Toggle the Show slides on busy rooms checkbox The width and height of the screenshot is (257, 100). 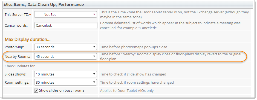pos(36,90)
